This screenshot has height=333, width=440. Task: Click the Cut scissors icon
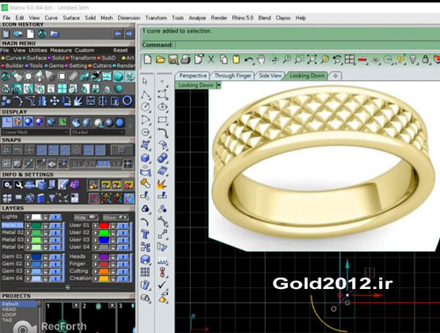point(211,60)
